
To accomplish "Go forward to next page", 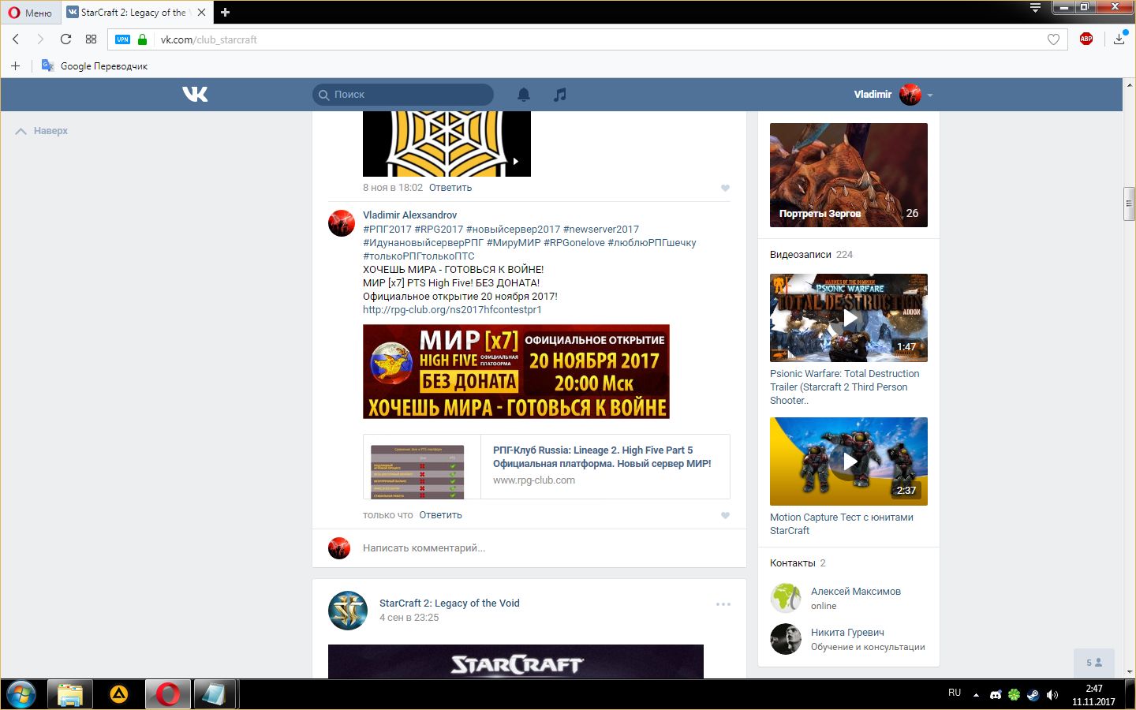I will pyautogui.click(x=40, y=39).
